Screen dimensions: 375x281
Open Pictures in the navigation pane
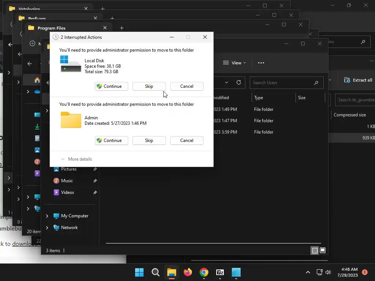coord(68,169)
